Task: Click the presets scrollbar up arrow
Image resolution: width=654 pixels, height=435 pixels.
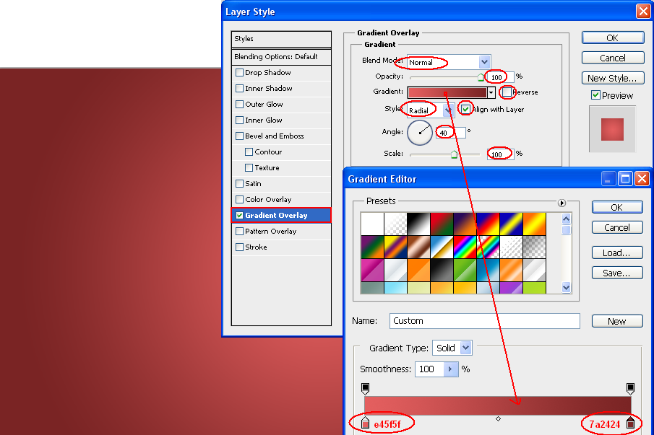Action: click(x=566, y=219)
